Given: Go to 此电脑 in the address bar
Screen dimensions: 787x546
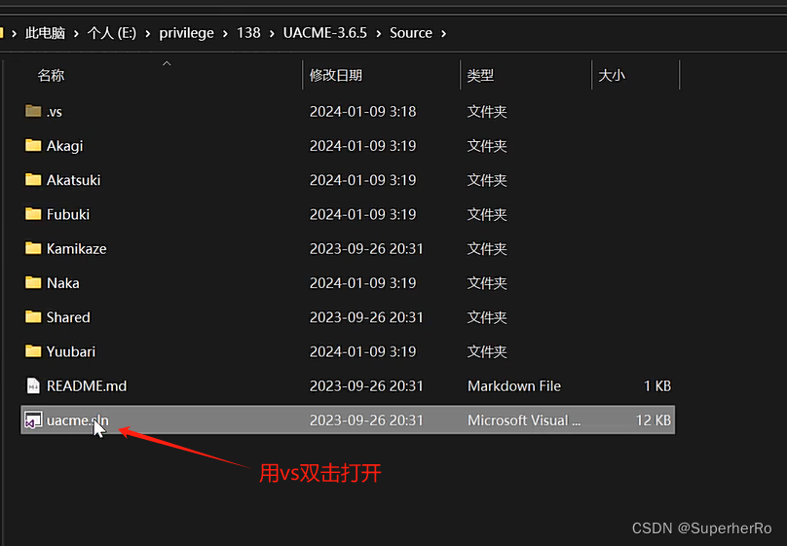Looking at the screenshot, I should pyautogui.click(x=45, y=33).
